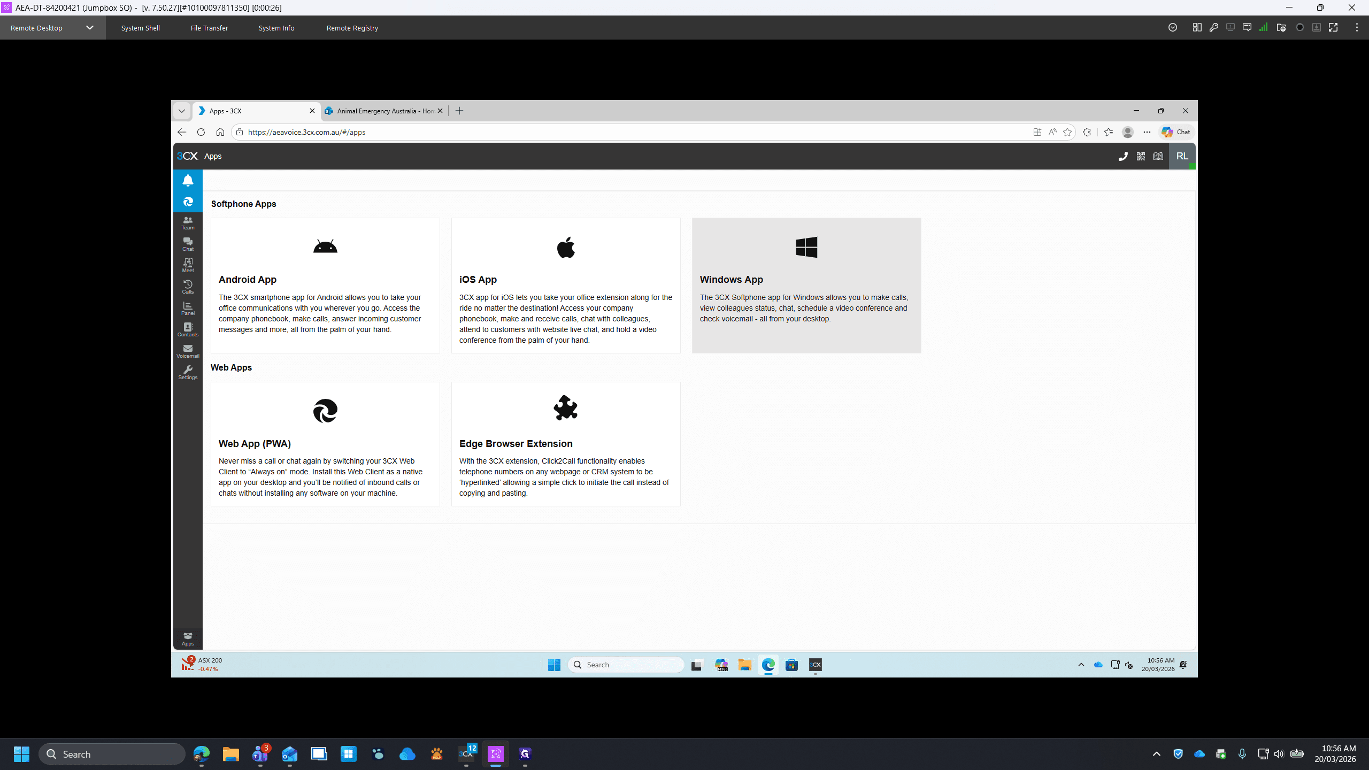Close the Animal Emergency Australia tab
1369x770 pixels.
tap(440, 111)
